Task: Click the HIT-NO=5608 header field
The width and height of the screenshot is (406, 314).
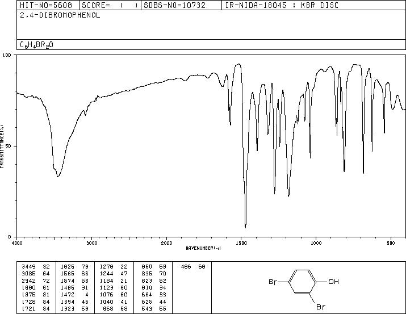Action: tap(48, 5)
